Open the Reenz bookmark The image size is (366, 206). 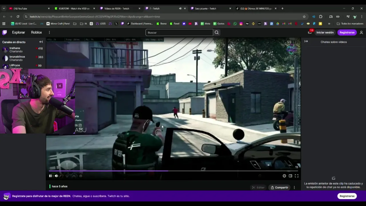coord(162,24)
